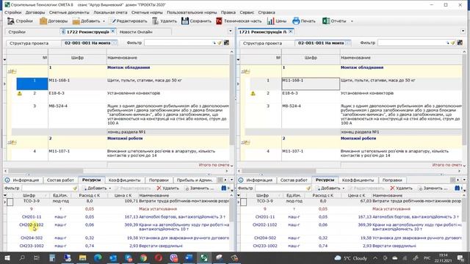This screenshot has height=264, width=470.
Task: Click Удалить in left resources toolbar
Action: click(168, 188)
